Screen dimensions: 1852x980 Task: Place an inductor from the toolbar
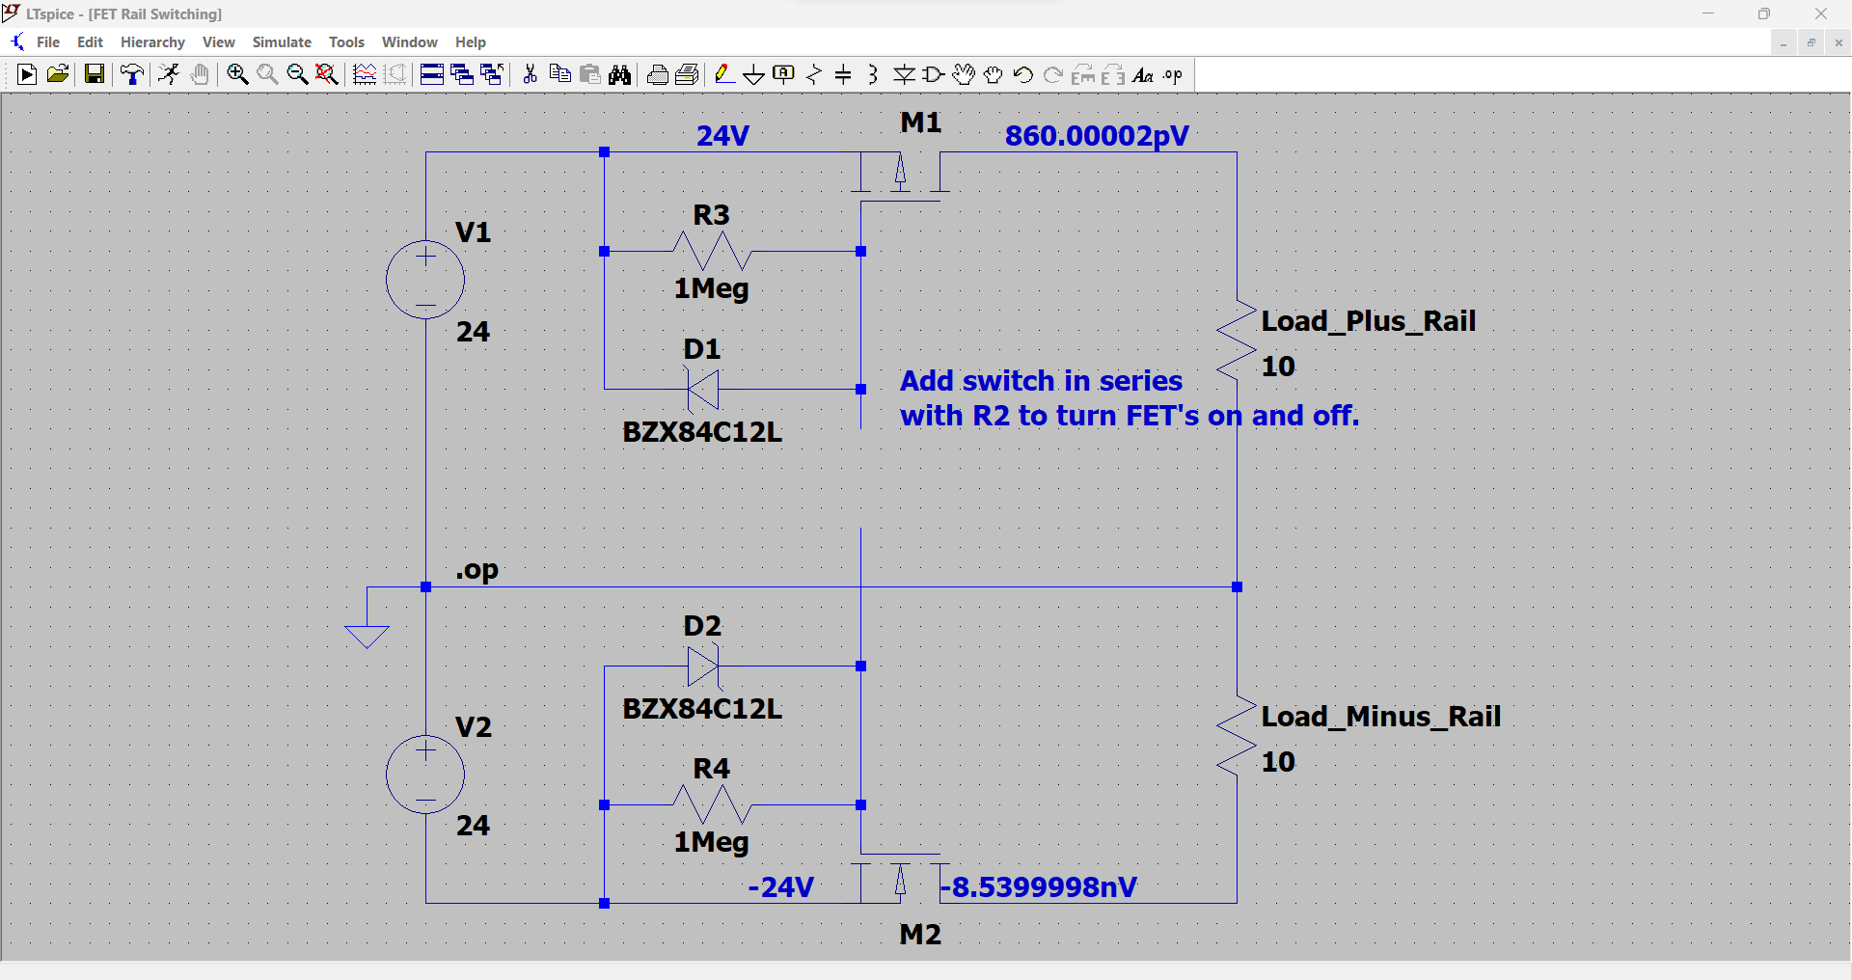[x=873, y=75]
